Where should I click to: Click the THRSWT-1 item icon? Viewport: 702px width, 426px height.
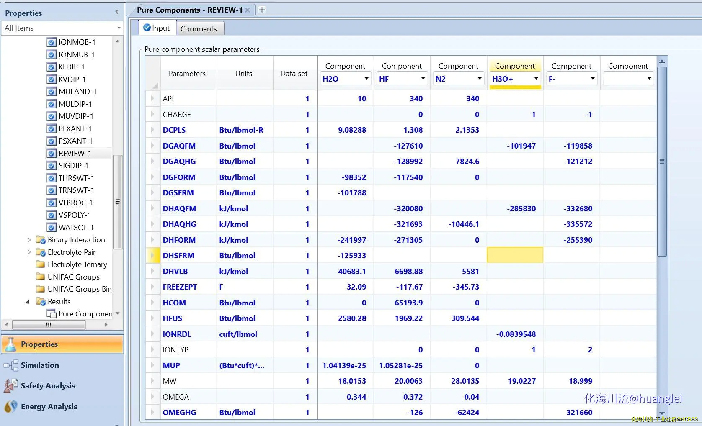point(51,178)
